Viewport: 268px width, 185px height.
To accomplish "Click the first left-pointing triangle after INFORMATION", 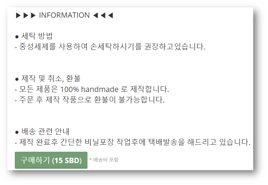I will point(96,16).
